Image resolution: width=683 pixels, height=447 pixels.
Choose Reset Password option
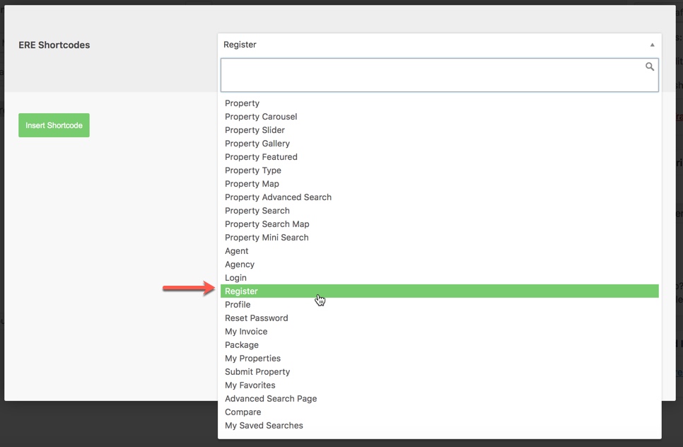pyautogui.click(x=440, y=318)
